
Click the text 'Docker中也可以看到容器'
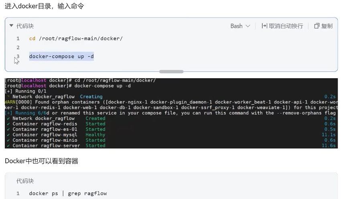[41, 161]
